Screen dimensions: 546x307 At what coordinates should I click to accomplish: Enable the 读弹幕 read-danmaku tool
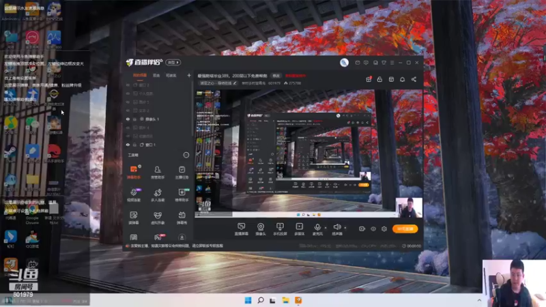134,218
